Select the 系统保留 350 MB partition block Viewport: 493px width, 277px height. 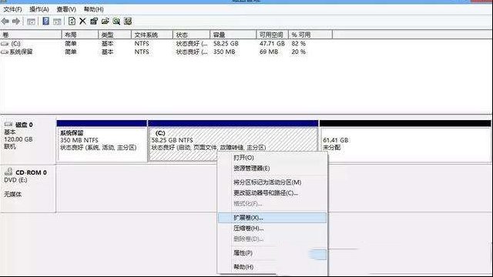[x=102, y=141]
